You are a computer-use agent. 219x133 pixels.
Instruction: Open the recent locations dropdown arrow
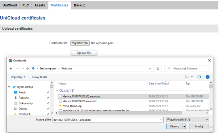pos(23,68)
